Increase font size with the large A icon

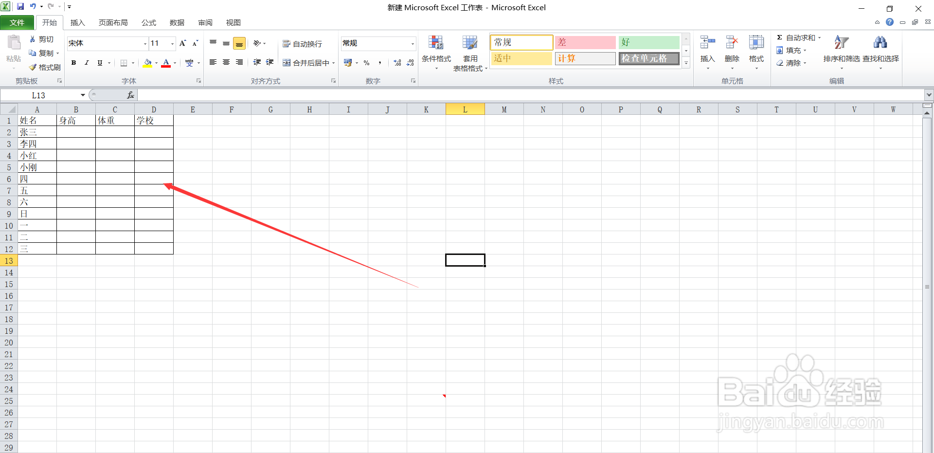click(183, 43)
